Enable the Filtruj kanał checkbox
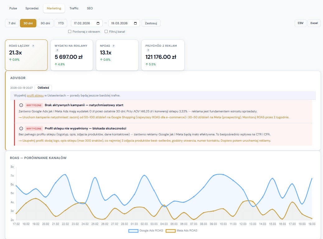This screenshot has width=323, height=239. click(106, 31)
